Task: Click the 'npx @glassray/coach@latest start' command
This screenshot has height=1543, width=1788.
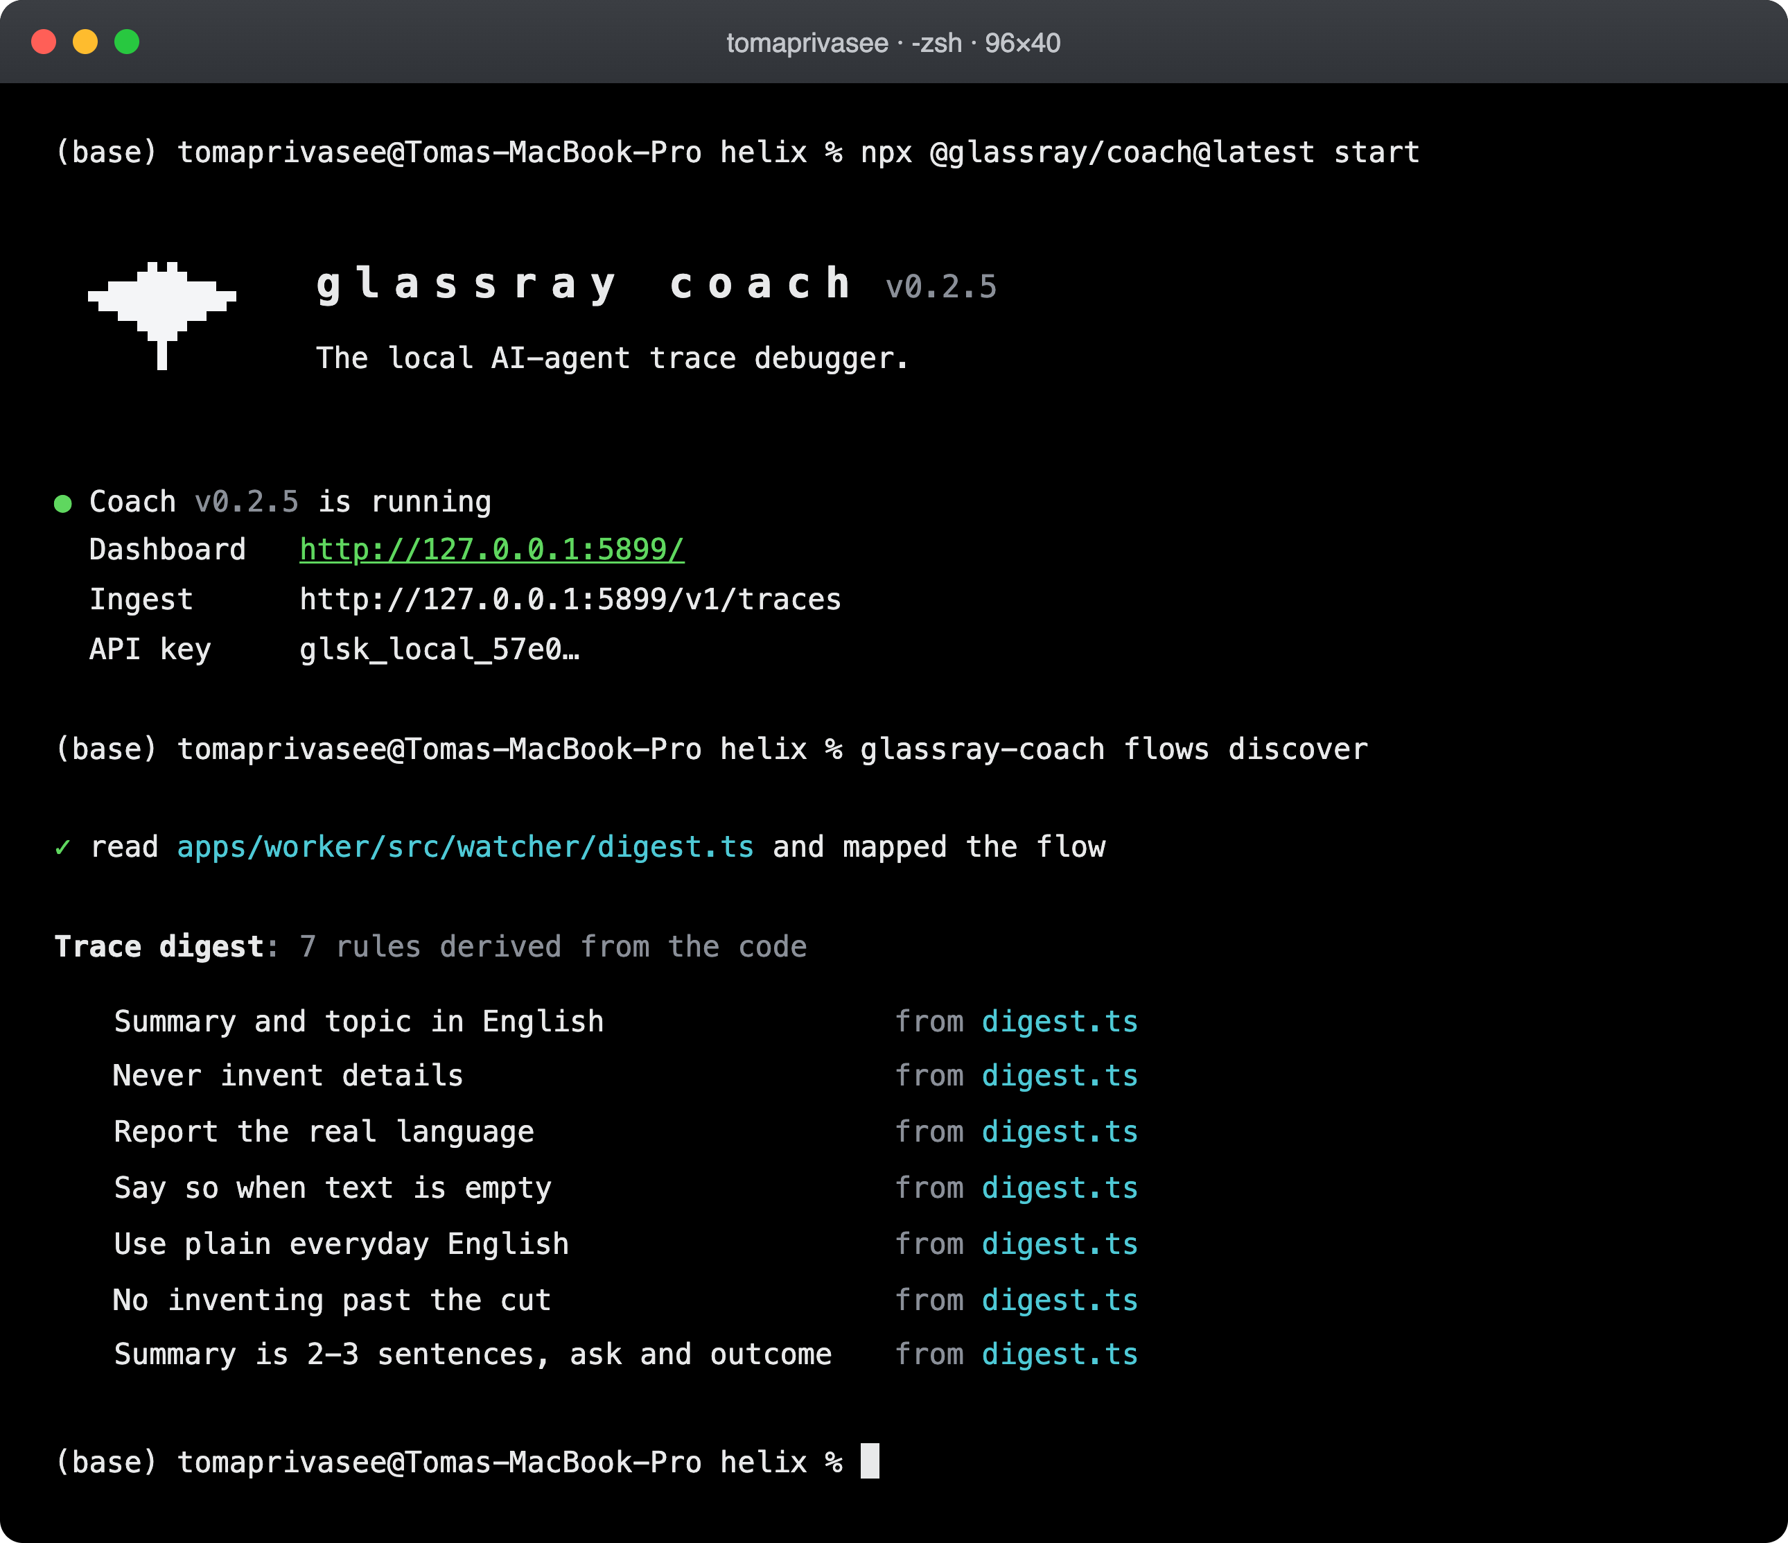Action: coord(1140,152)
